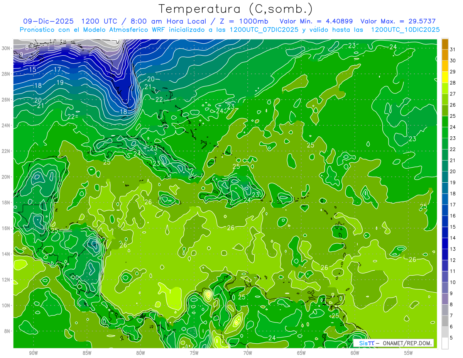This screenshot has height=358, width=463.
Task: Click legend value "26" on color scale
Action: pos(453,105)
